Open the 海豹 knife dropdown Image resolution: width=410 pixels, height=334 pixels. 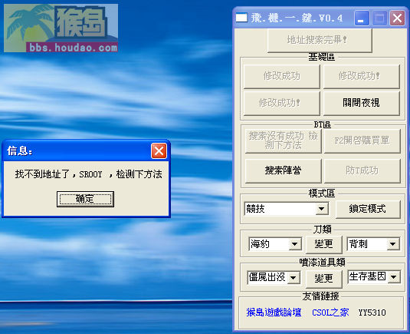(295, 244)
